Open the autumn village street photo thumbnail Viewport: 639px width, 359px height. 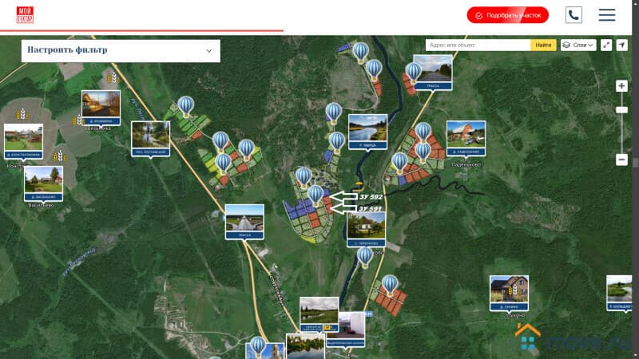(101, 108)
